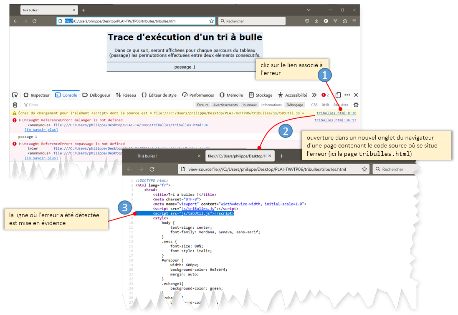458x315 pixels.
Task: Click the element picker icon in DevTools
Action: tap(15, 95)
